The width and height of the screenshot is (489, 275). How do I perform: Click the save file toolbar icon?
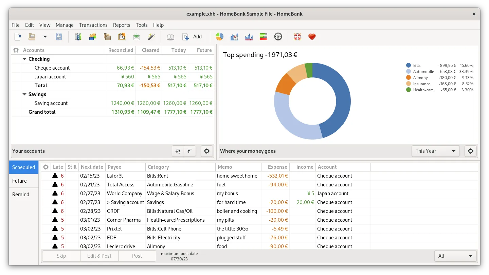(59, 37)
